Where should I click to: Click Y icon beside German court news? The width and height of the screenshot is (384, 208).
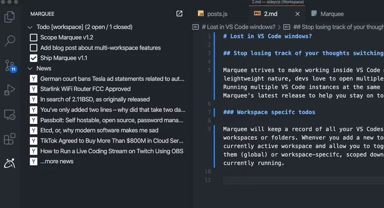click(33, 79)
